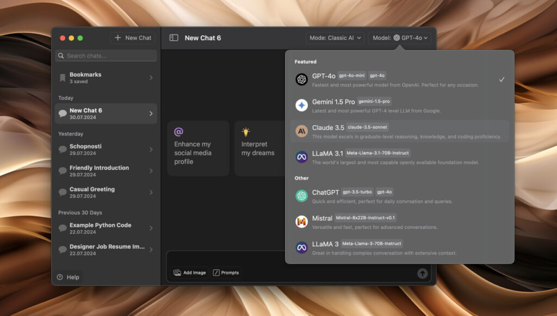Open the Model: GPT-4o dropdown
The height and width of the screenshot is (316, 557).
[400, 38]
